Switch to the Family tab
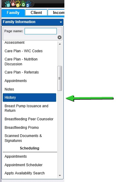The height and width of the screenshot is (182, 116). [x=13, y=12]
